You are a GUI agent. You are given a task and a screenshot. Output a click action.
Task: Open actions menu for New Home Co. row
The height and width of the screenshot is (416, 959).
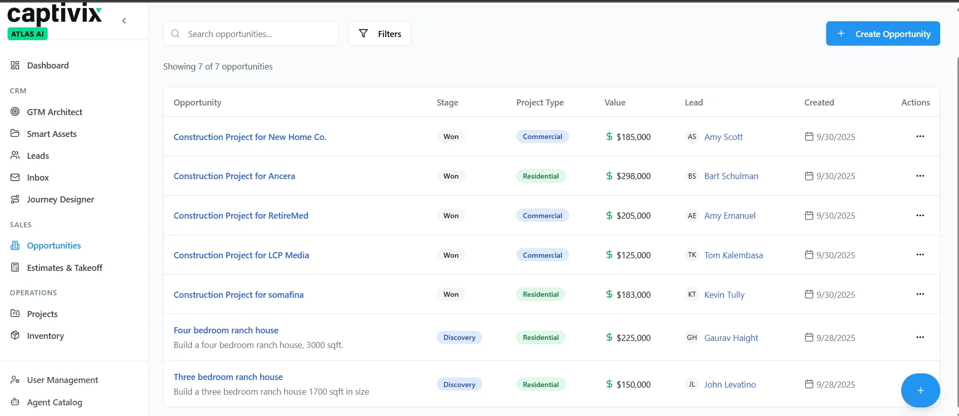pyautogui.click(x=920, y=136)
